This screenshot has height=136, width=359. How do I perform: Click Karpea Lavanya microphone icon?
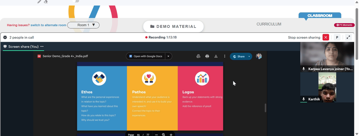(x=304, y=69)
